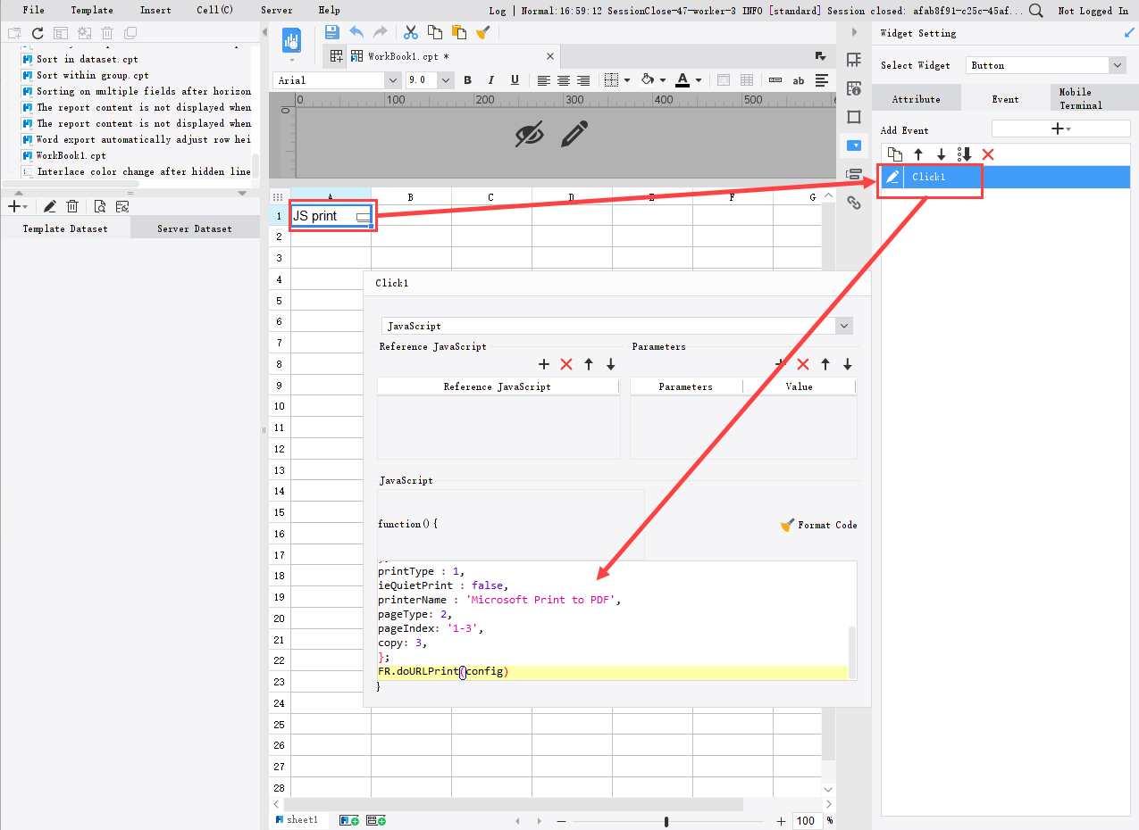This screenshot has height=830, width=1139.
Task: Click the Save icon in the toolbar
Action: click(x=331, y=30)
